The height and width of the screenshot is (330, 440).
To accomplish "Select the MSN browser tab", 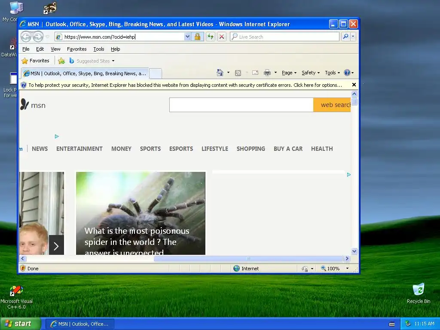I will (x=85, y=73).
